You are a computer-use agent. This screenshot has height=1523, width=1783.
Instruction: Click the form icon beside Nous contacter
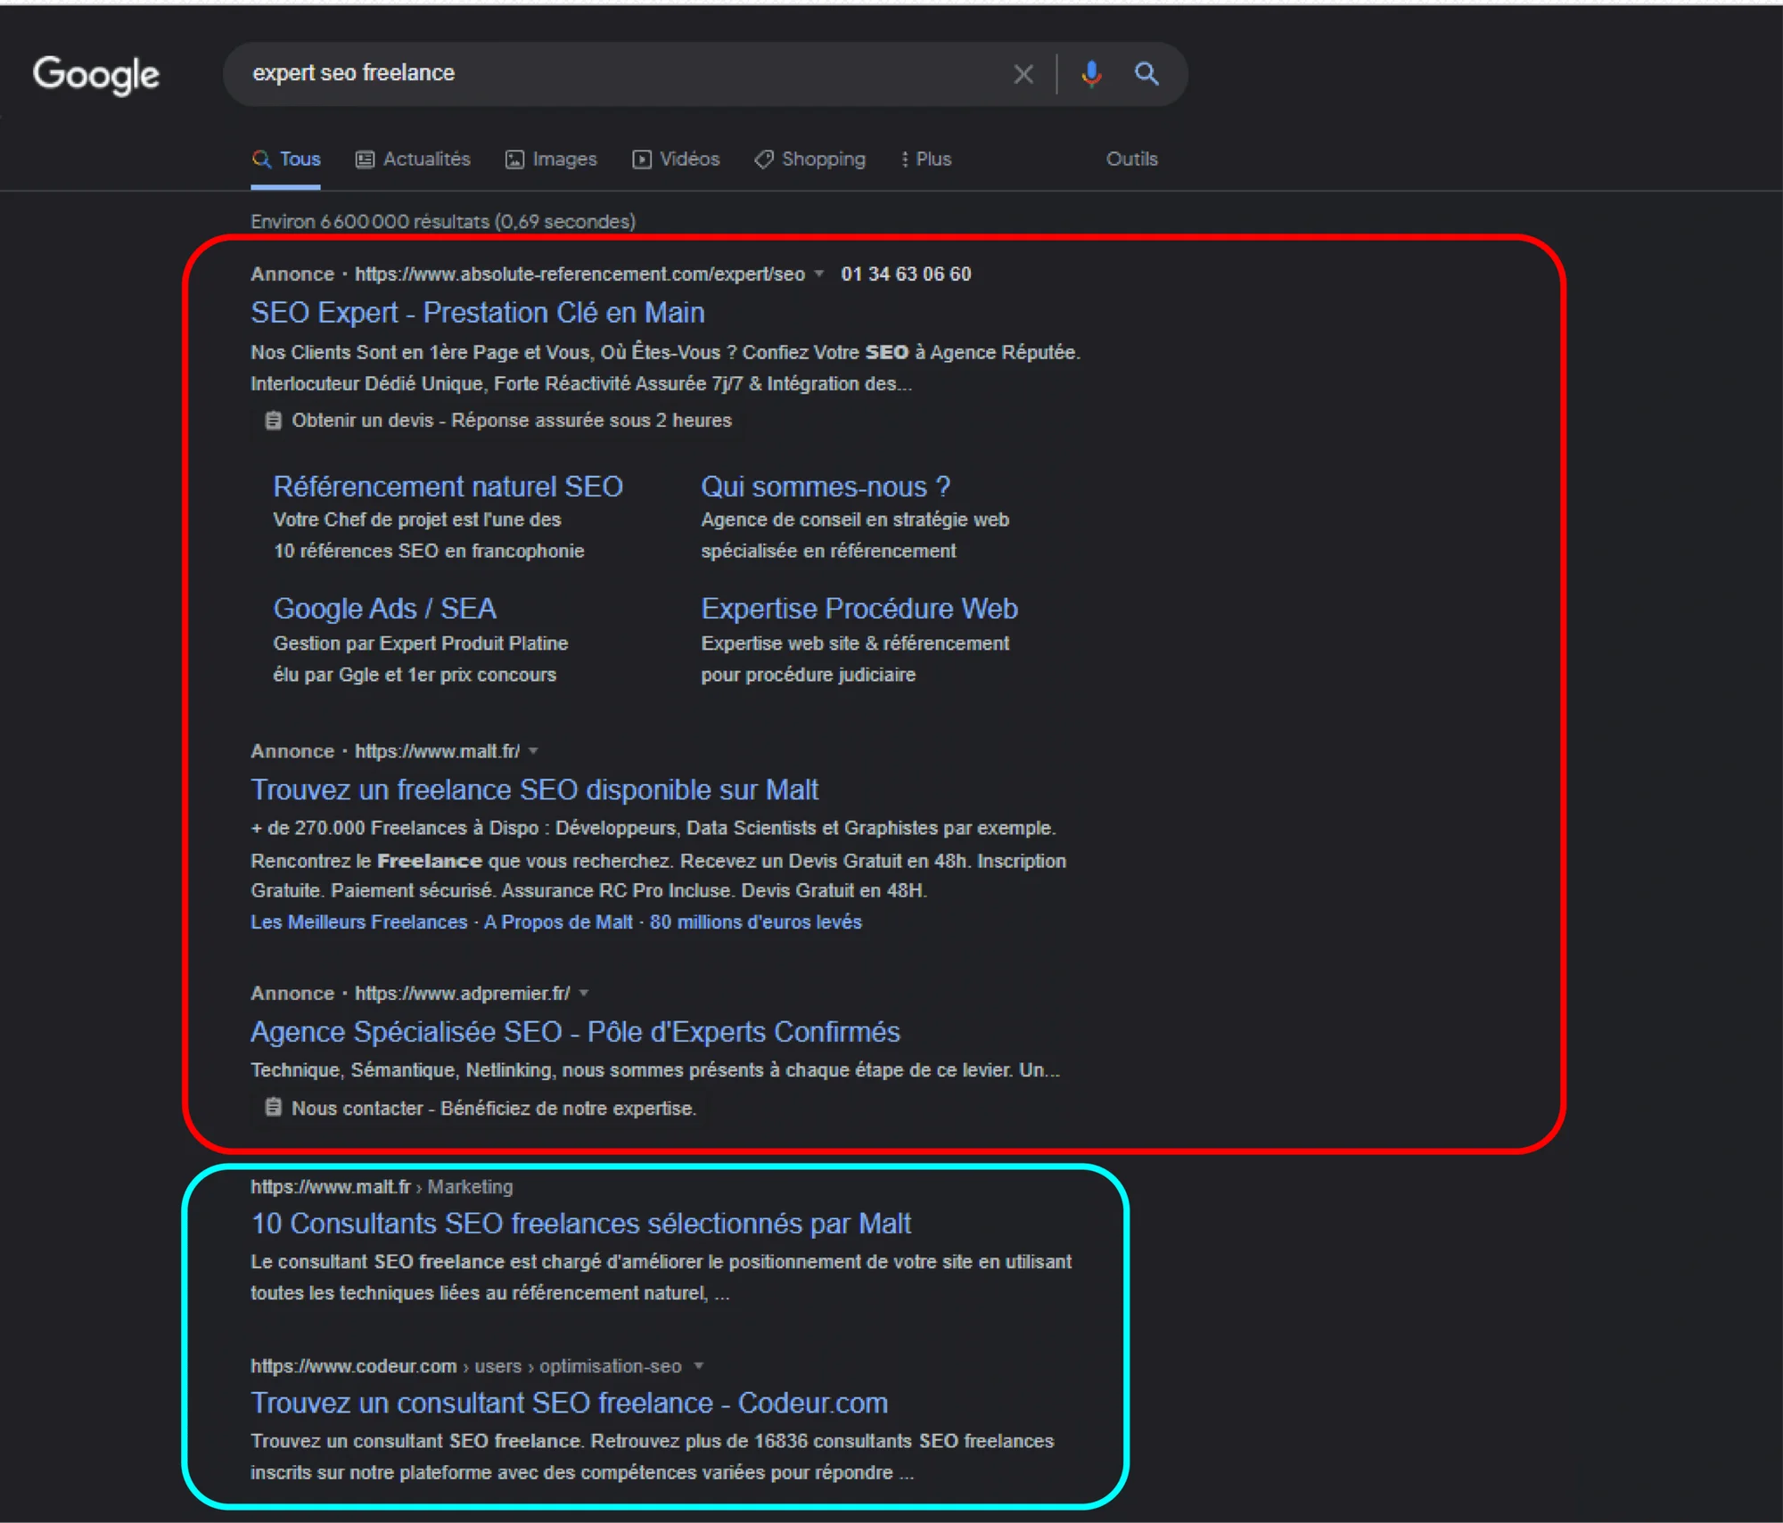tap(273, 1108)
